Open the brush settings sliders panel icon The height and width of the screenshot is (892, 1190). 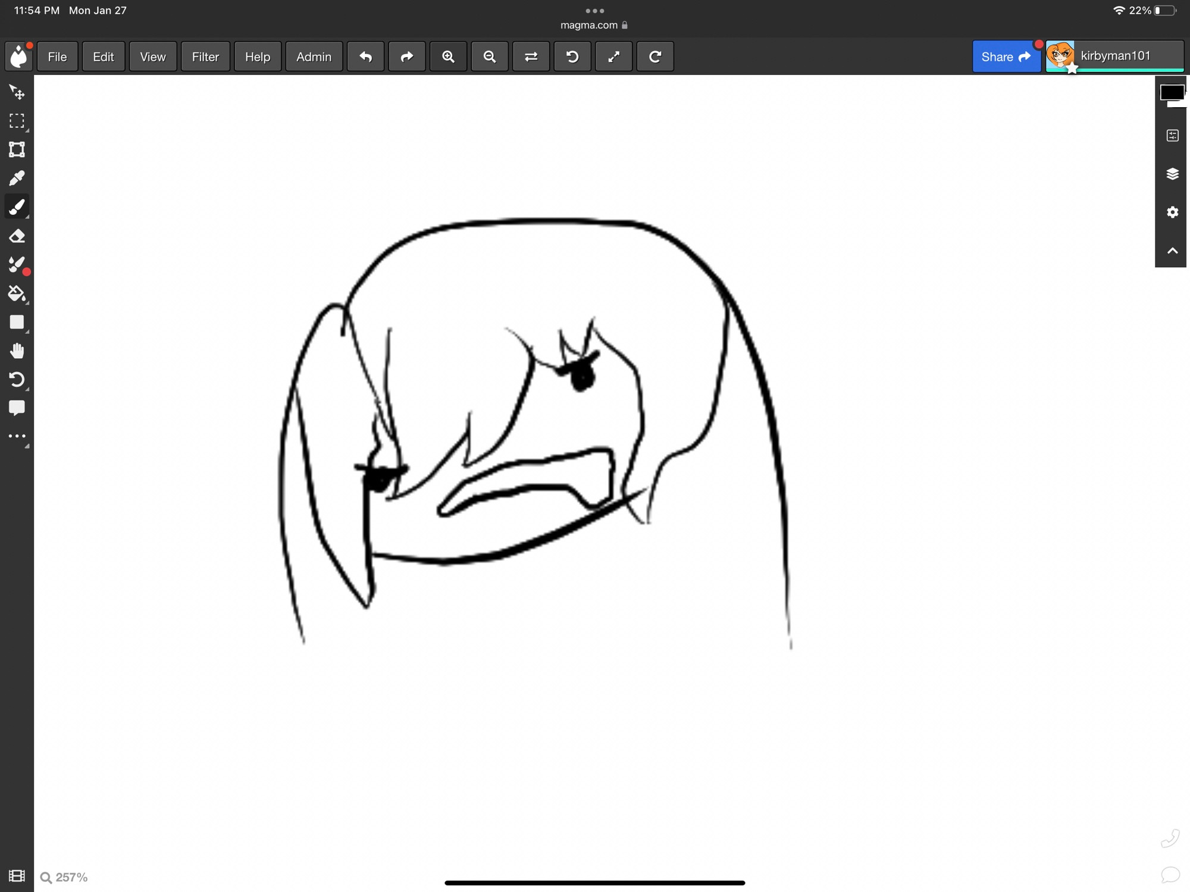(x=1172, y=136)
